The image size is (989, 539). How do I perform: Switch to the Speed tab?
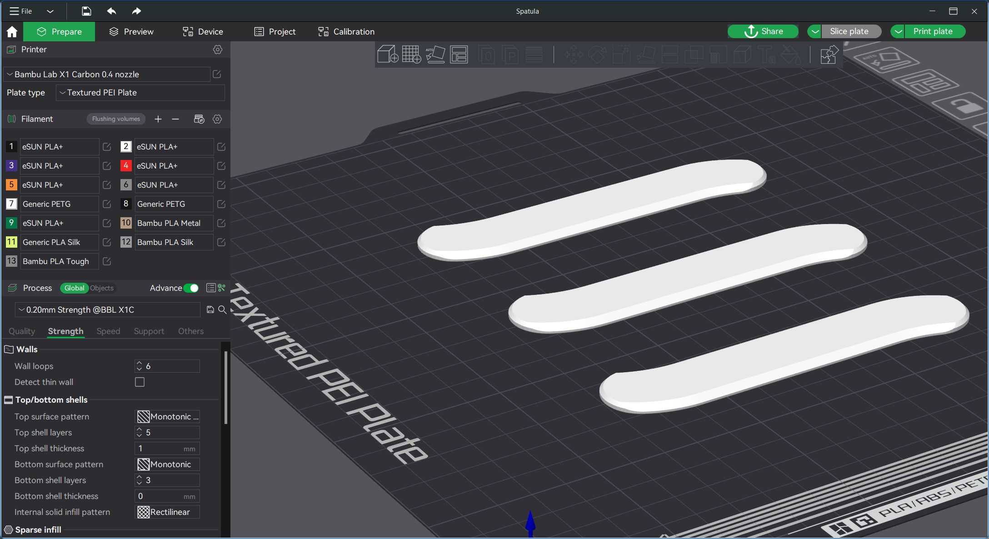click(x=108, y=331)
